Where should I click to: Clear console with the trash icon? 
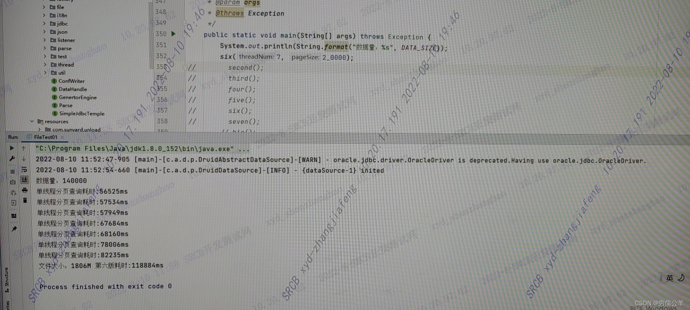coord(25,200)
